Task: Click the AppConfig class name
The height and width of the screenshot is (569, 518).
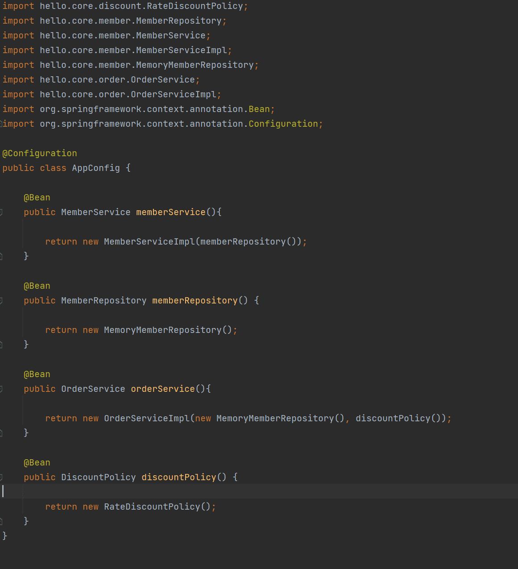Action: [96, 168]
